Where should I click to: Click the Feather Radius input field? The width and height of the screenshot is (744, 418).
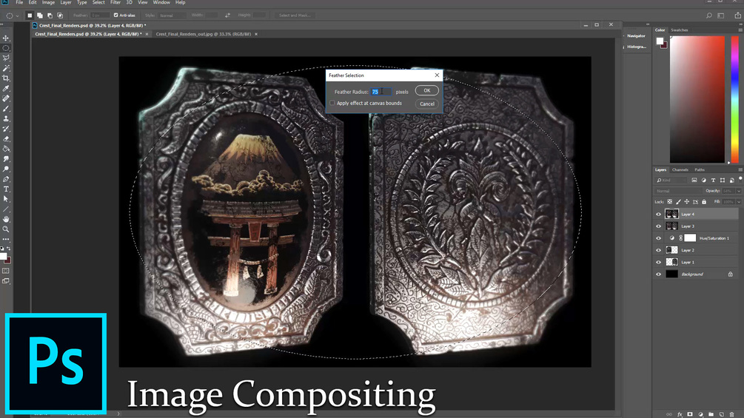pyautogui.click(x=381, y=92)
